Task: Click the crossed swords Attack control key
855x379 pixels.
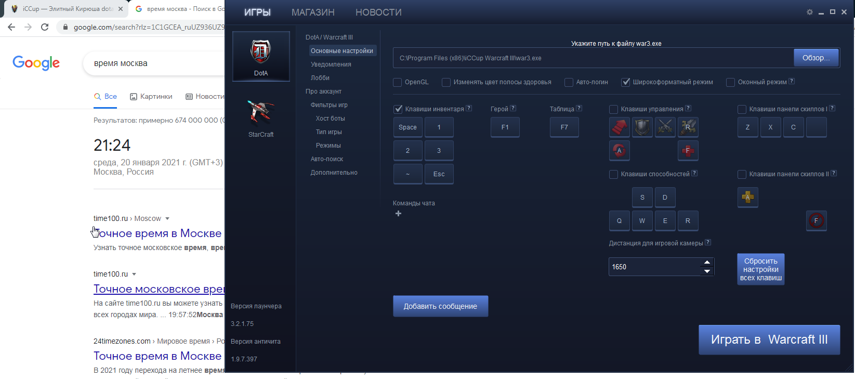Action: [x=665, y=127]
